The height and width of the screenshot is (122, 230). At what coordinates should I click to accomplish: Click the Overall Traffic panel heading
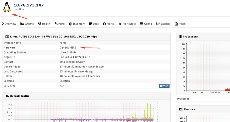click(x=87, y=96)
